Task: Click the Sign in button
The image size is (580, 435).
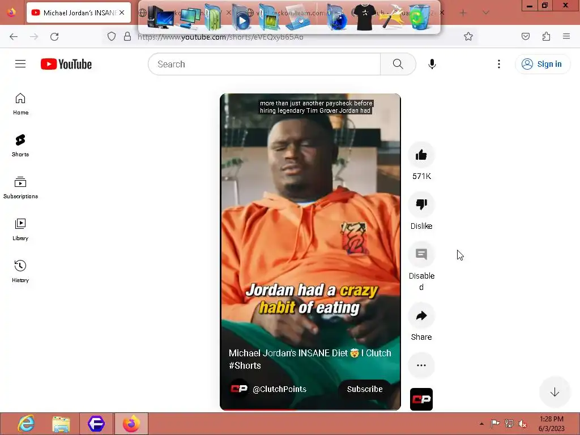Action: coord(542,64)
